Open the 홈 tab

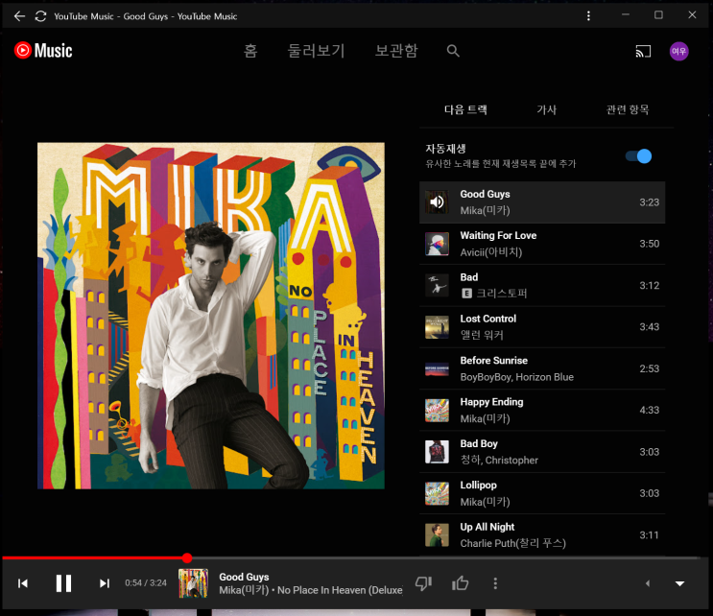(x=250, y=51)
